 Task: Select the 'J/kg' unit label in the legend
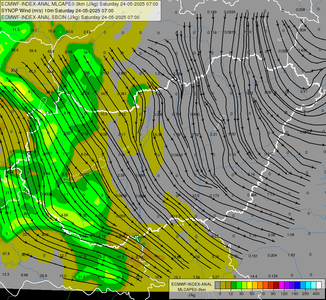191,295
